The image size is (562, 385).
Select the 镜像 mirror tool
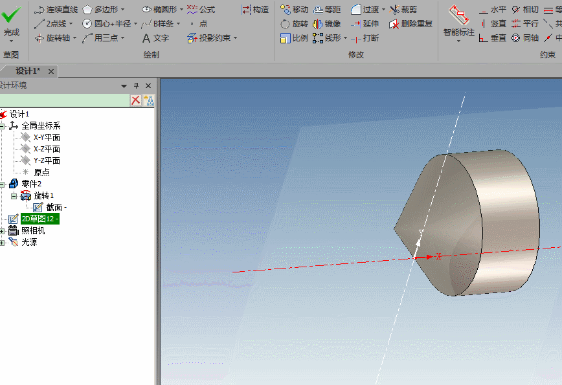point(327,24)
